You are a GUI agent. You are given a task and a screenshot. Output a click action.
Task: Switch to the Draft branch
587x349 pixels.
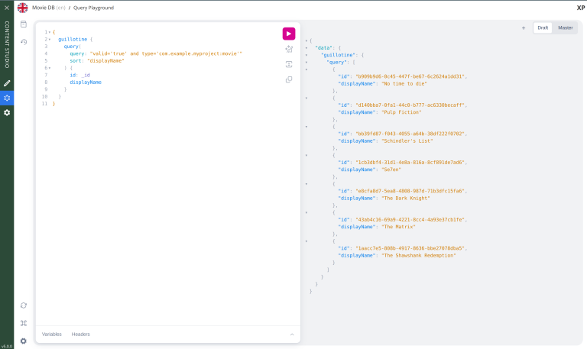click(543, 27)
